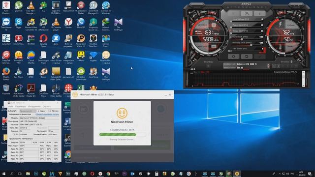Open the Core Temp desktop shortcut
This screenshot has width=315, height=177.
click(93, 73)
